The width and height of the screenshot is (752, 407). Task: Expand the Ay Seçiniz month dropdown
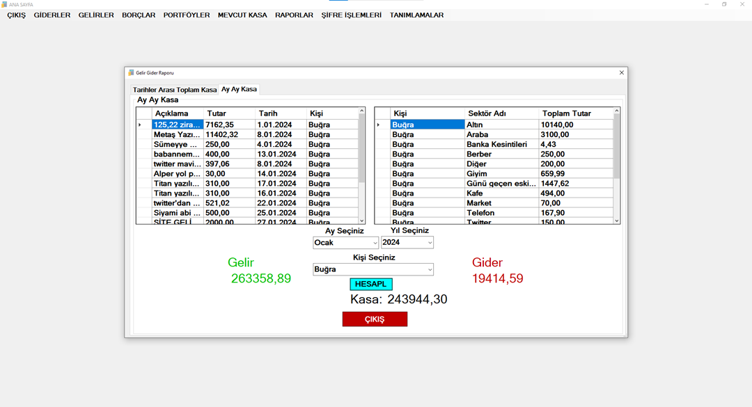tap(375, 243)
